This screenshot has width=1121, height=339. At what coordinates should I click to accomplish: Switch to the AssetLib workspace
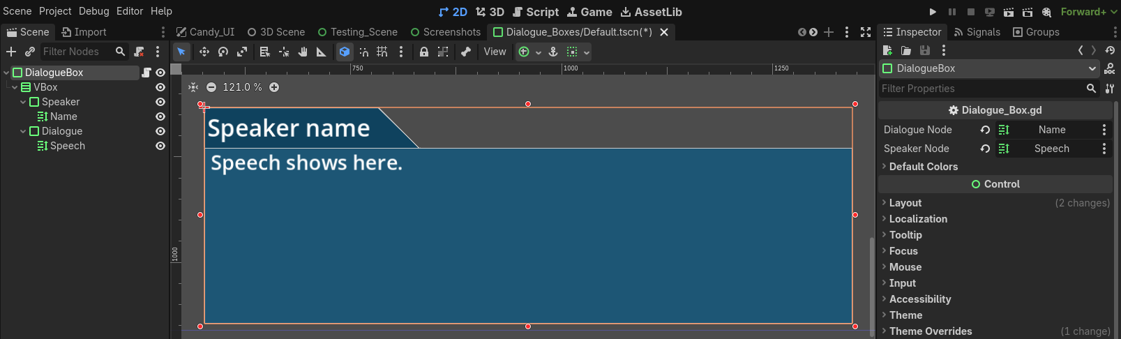652,12
